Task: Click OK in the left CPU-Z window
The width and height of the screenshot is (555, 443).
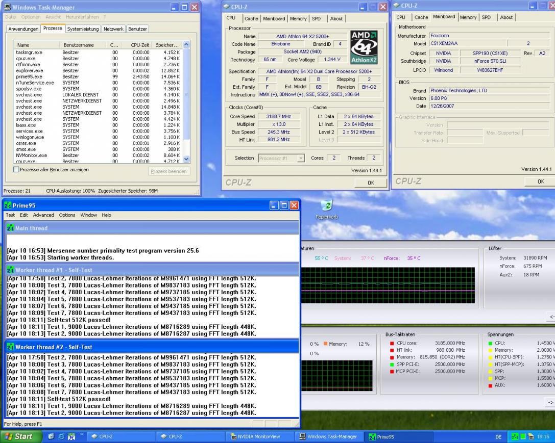Action: [371, 183]
